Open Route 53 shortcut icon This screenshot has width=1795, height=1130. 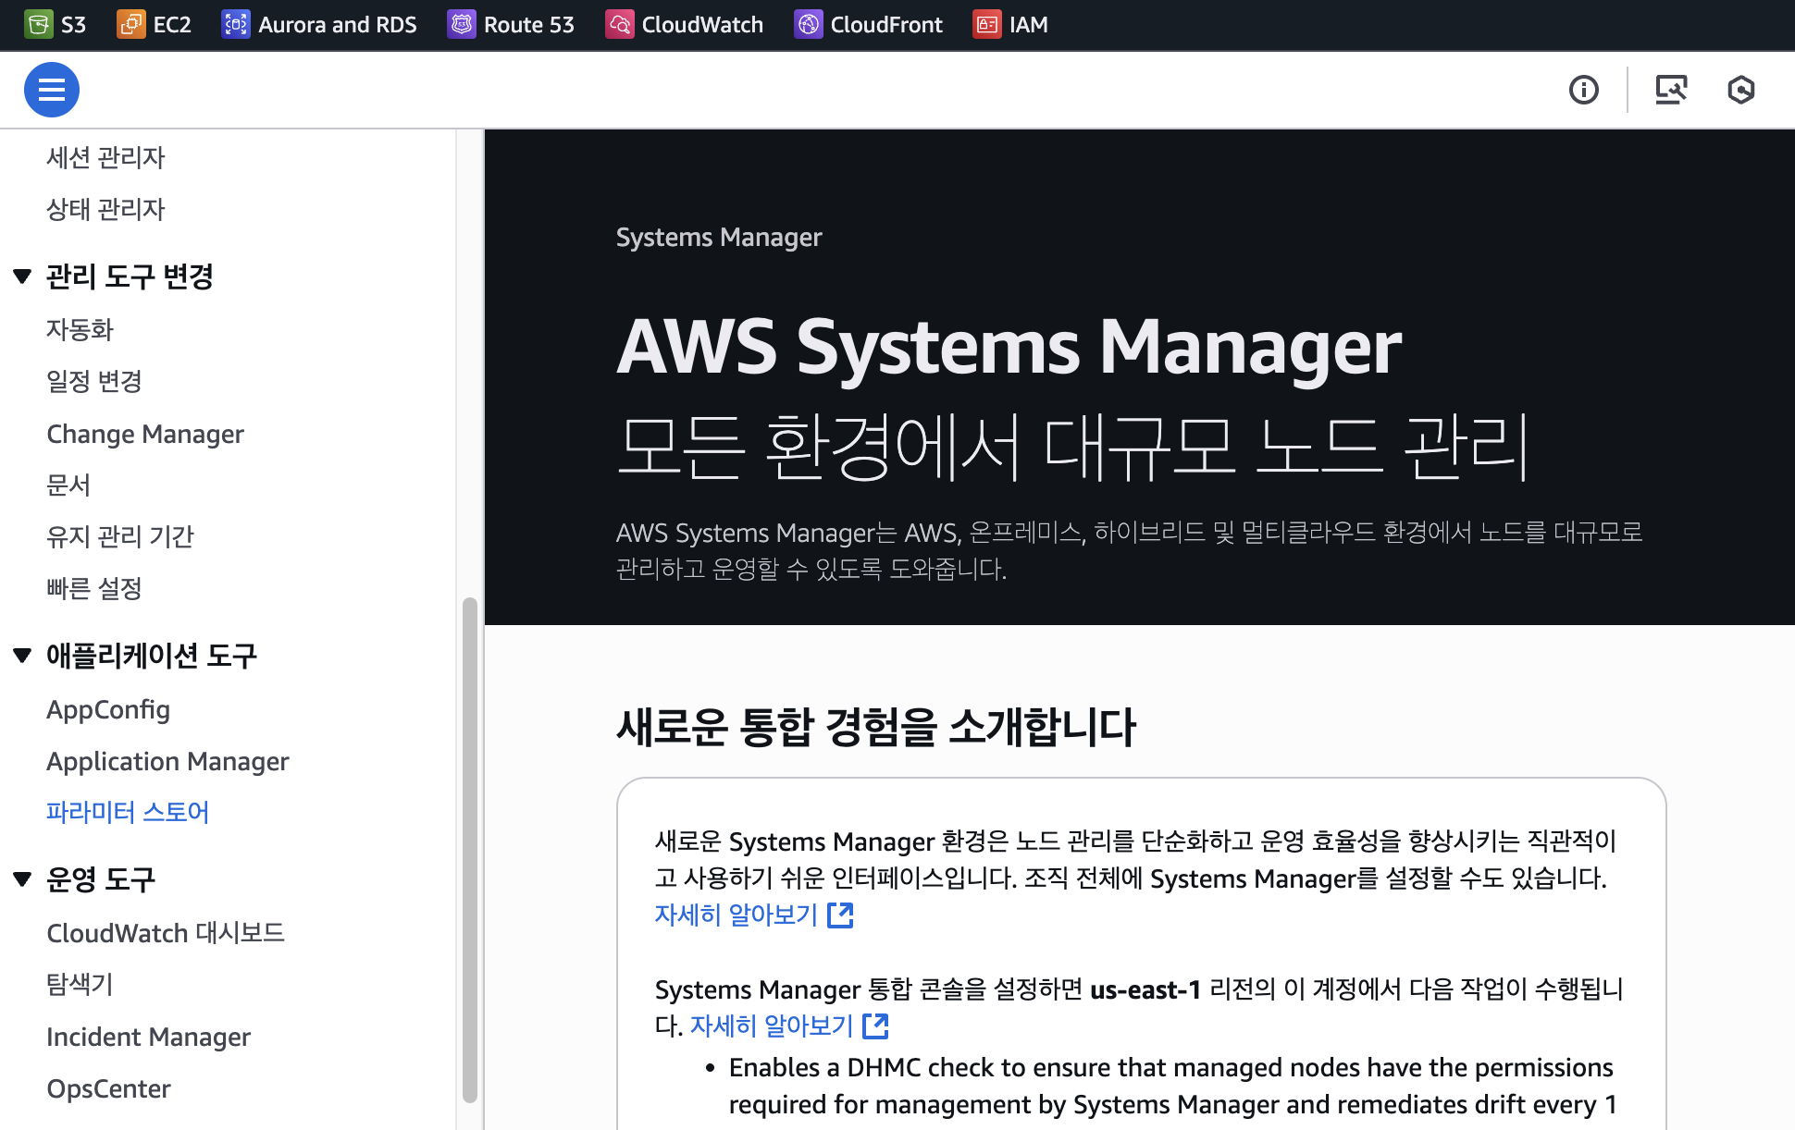pos(462,24)
